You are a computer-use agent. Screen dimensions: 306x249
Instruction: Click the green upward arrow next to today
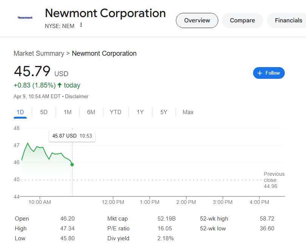tap(60, 85)
